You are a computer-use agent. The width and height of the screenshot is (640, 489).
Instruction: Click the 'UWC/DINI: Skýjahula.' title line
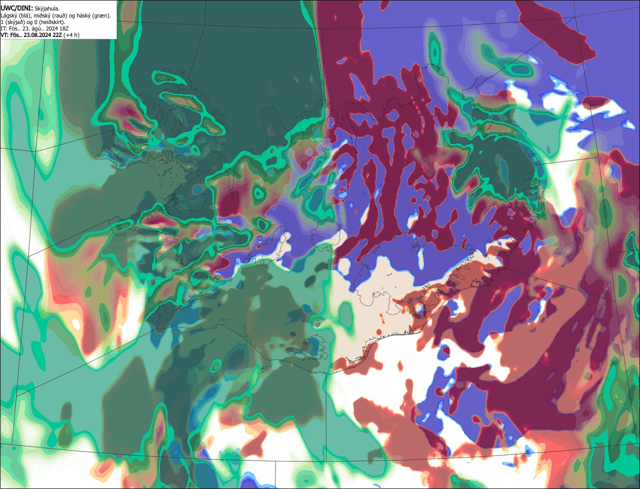pos(30,8)
